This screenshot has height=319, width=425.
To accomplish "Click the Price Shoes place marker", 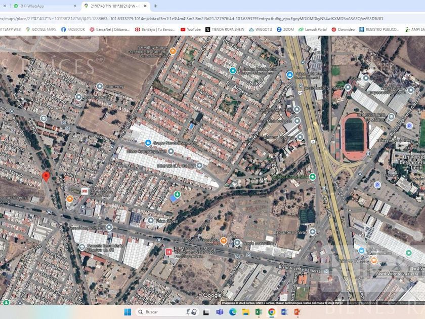I will [x=151, y=221].
